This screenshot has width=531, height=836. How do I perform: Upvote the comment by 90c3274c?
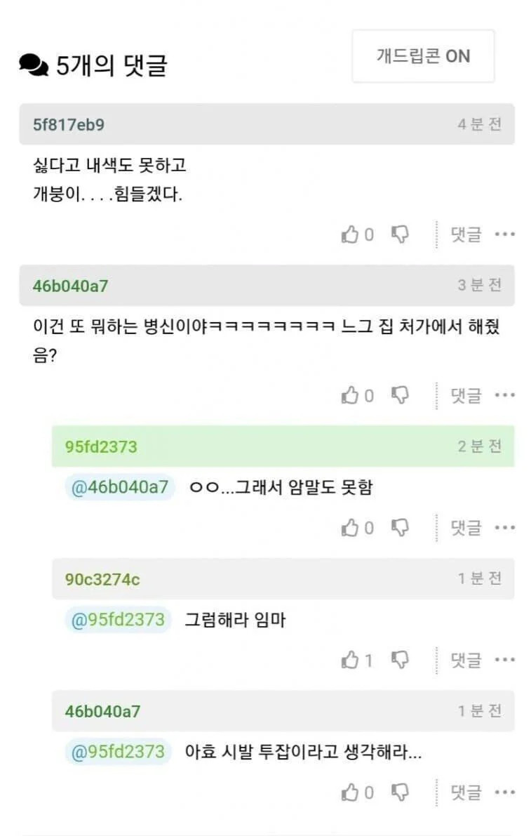coord(350,660)
